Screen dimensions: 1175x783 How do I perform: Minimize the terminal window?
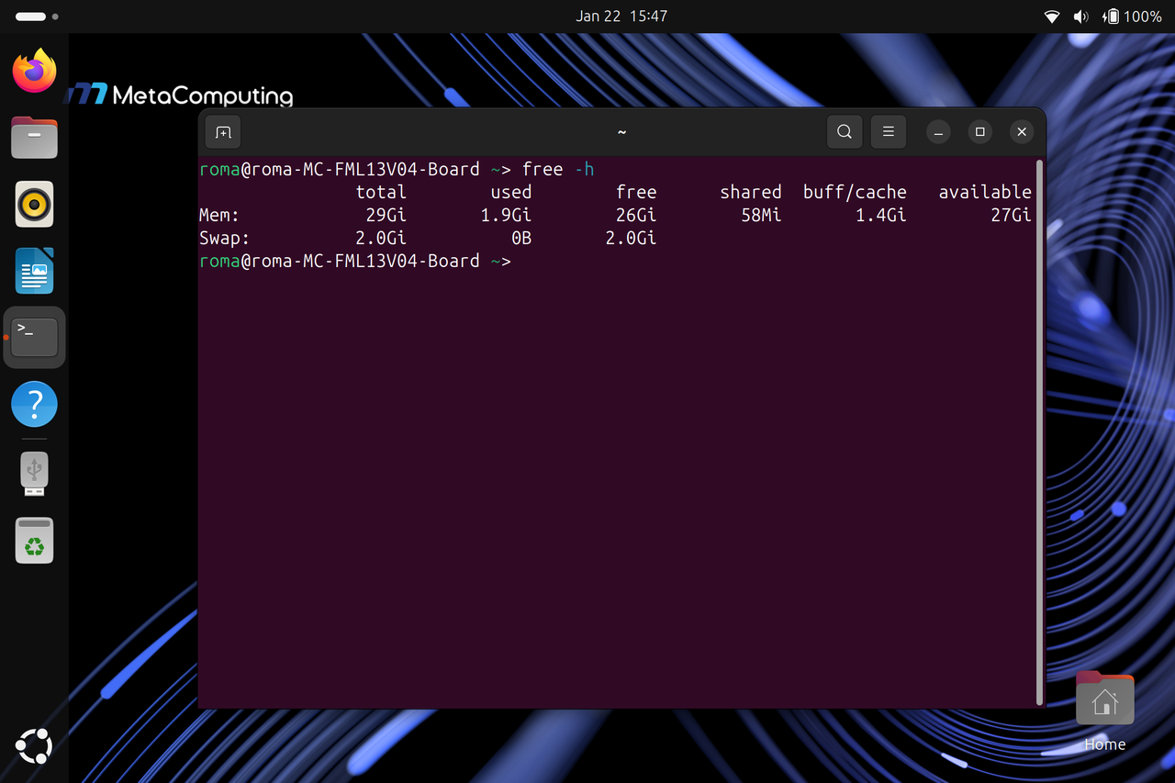(x=938, y=132)
